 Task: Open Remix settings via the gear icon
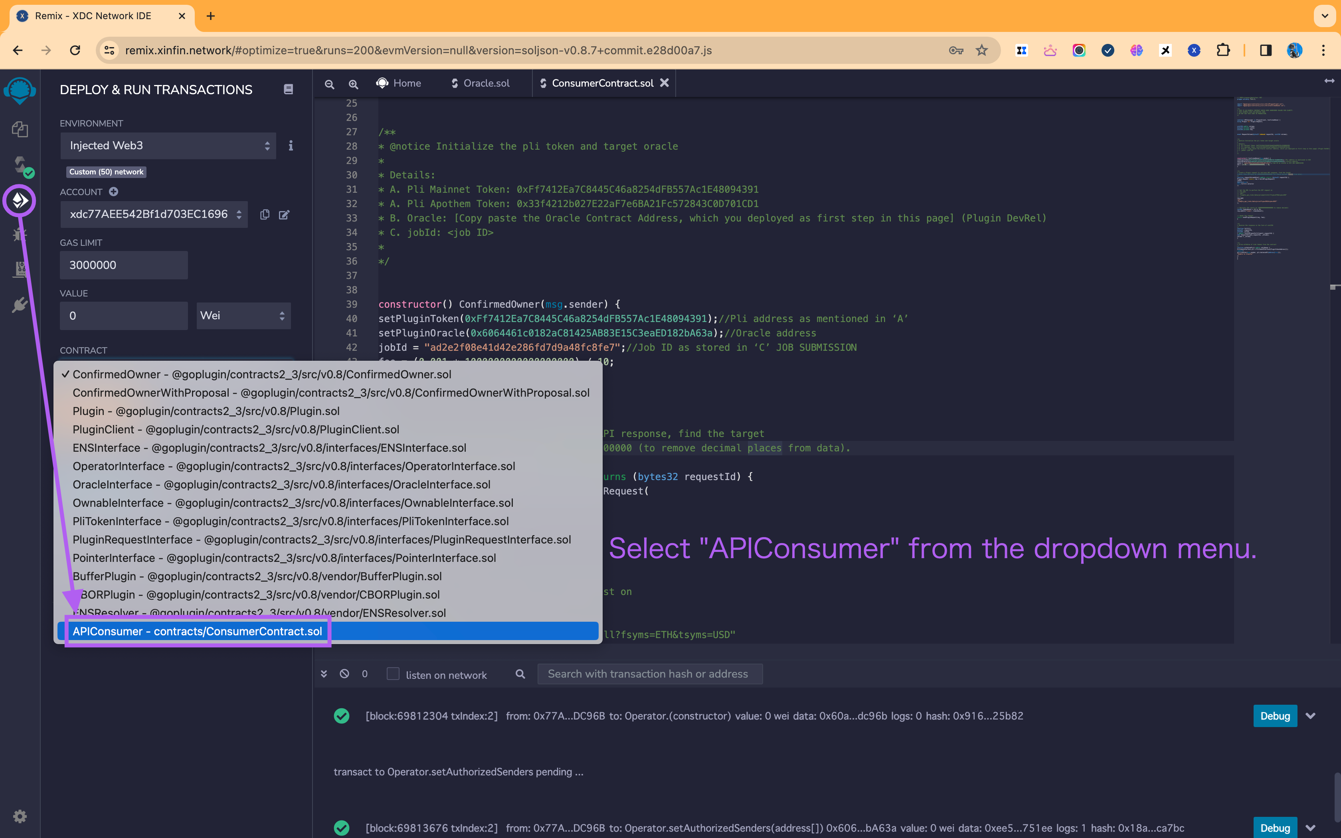tap(20, 816)
